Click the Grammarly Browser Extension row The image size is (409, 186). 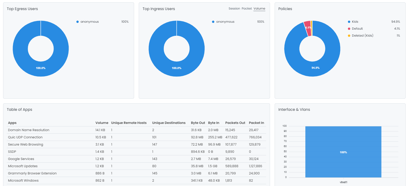point(32,173)
